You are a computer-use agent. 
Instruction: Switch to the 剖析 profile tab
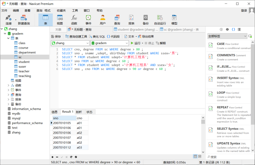[79, 112]
